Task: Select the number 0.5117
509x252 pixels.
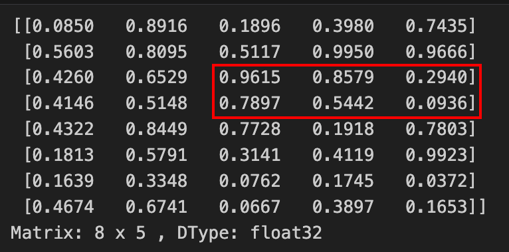Action: [x=249, y=52]
